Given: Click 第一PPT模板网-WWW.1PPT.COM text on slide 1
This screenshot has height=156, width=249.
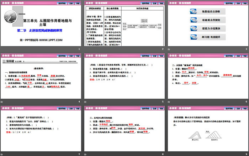Looking at the screenshot, I should pyautogui.click(x=41, y=40).
